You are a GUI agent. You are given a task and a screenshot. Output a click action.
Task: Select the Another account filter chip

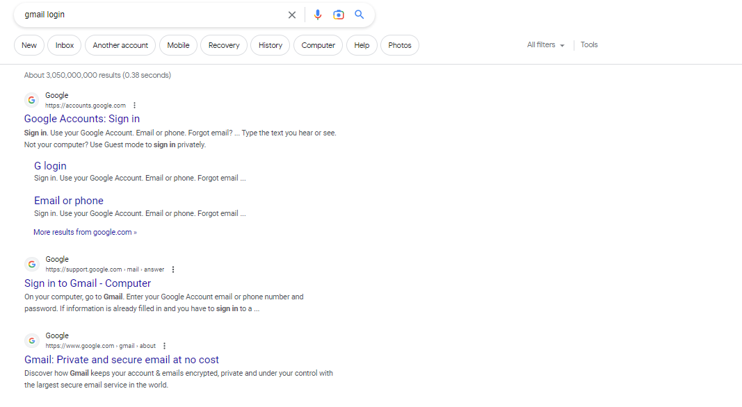tap(120, 45)
